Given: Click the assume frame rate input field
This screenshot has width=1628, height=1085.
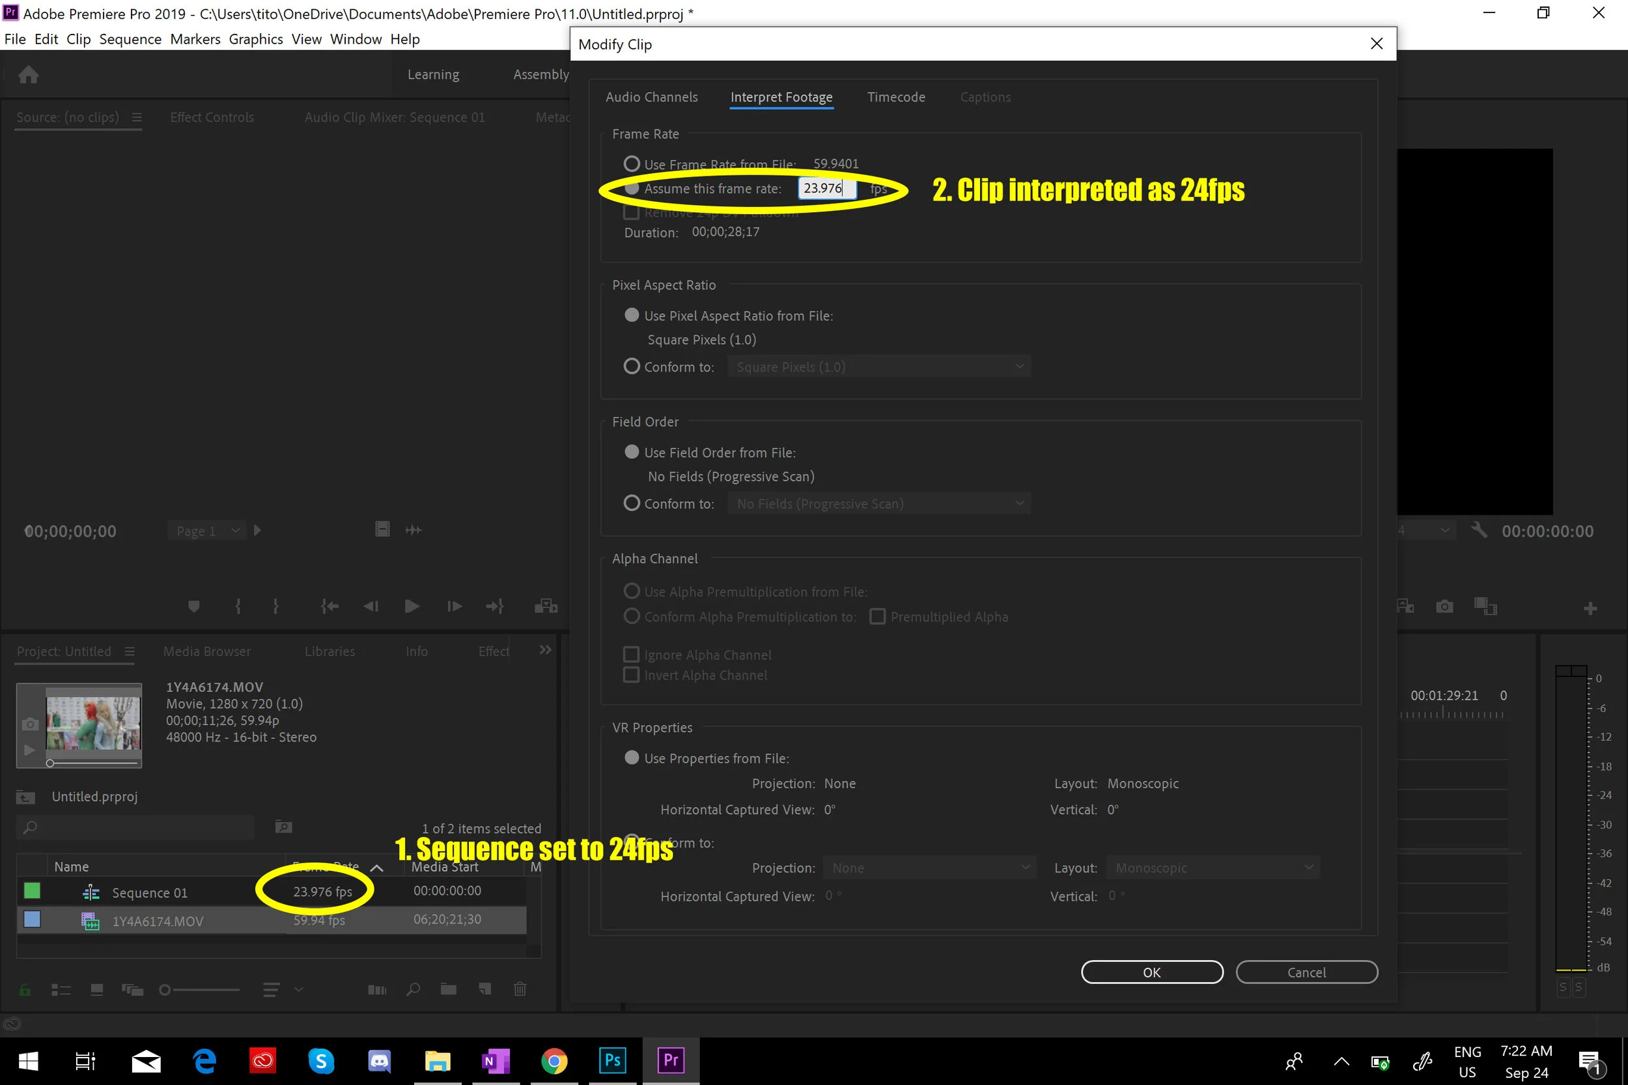Looking at the screenshot, I should pos(827,188).
